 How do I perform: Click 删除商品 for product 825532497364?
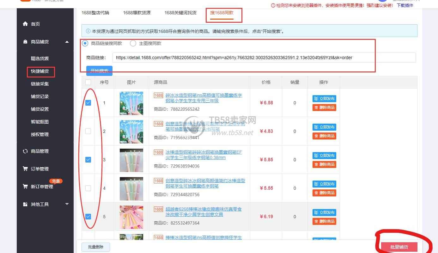pos(324,221)
